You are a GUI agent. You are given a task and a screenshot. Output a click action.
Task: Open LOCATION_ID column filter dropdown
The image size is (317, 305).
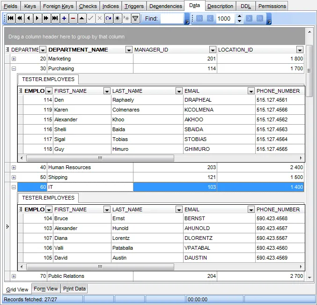point(300,50)
